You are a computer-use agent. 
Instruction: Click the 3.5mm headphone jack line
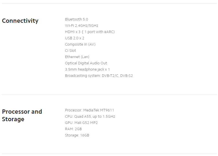pos(87,69)
